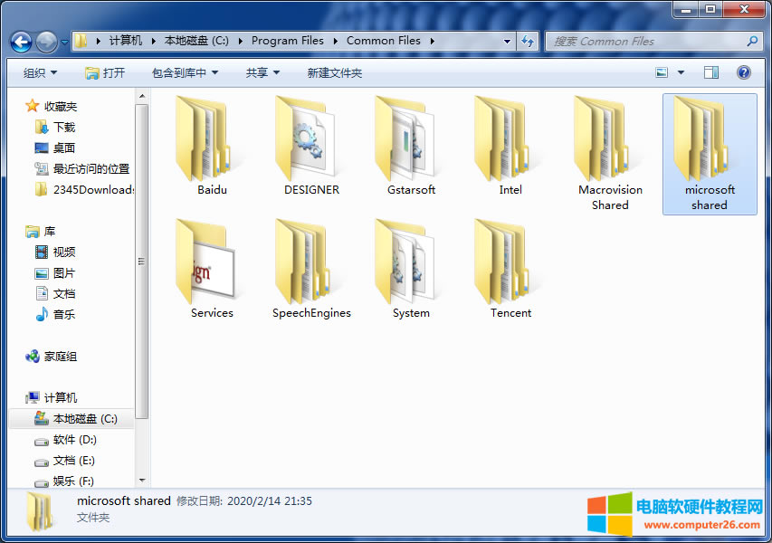Open 2345Downloads favorite folder
The width and height of the screenshot is (772, 543).
click(83, 189)
